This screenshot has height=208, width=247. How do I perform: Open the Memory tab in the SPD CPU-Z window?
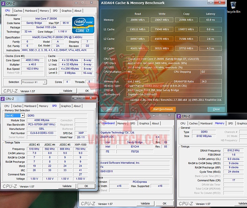pyautogui.click(x=44, y=106)
